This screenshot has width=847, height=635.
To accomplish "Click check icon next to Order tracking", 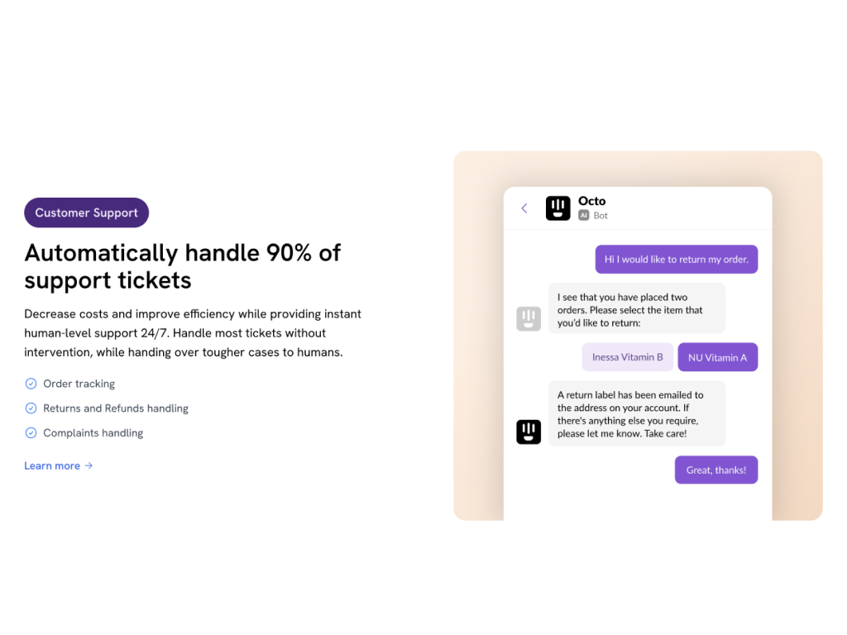I will click(31, 384).
